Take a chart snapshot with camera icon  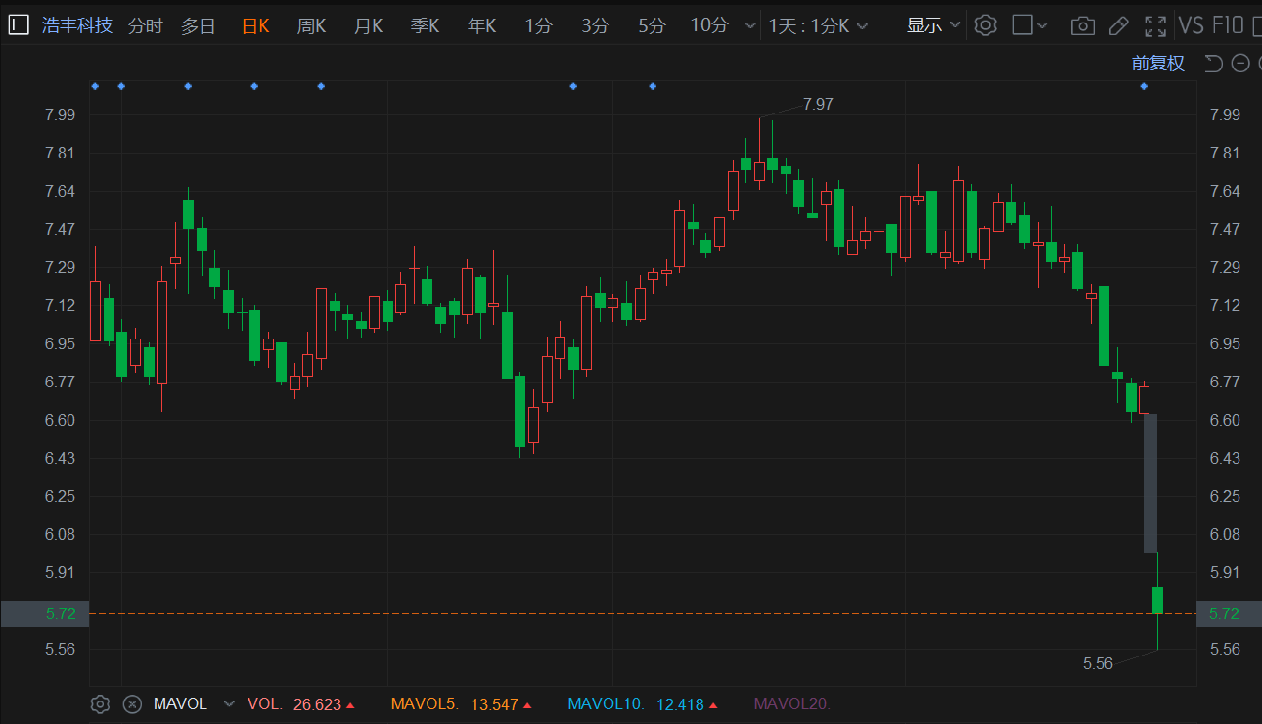(1082, 25)
